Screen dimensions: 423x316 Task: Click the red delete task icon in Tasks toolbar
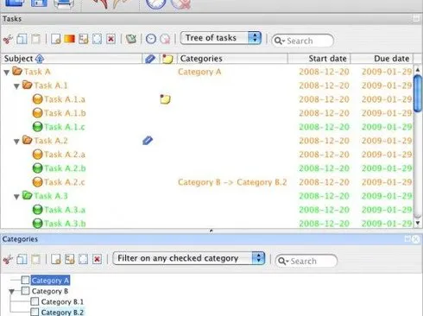110,39
